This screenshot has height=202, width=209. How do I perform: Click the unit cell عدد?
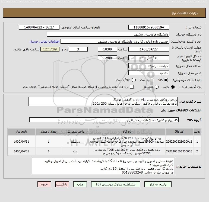coord(75,151)
